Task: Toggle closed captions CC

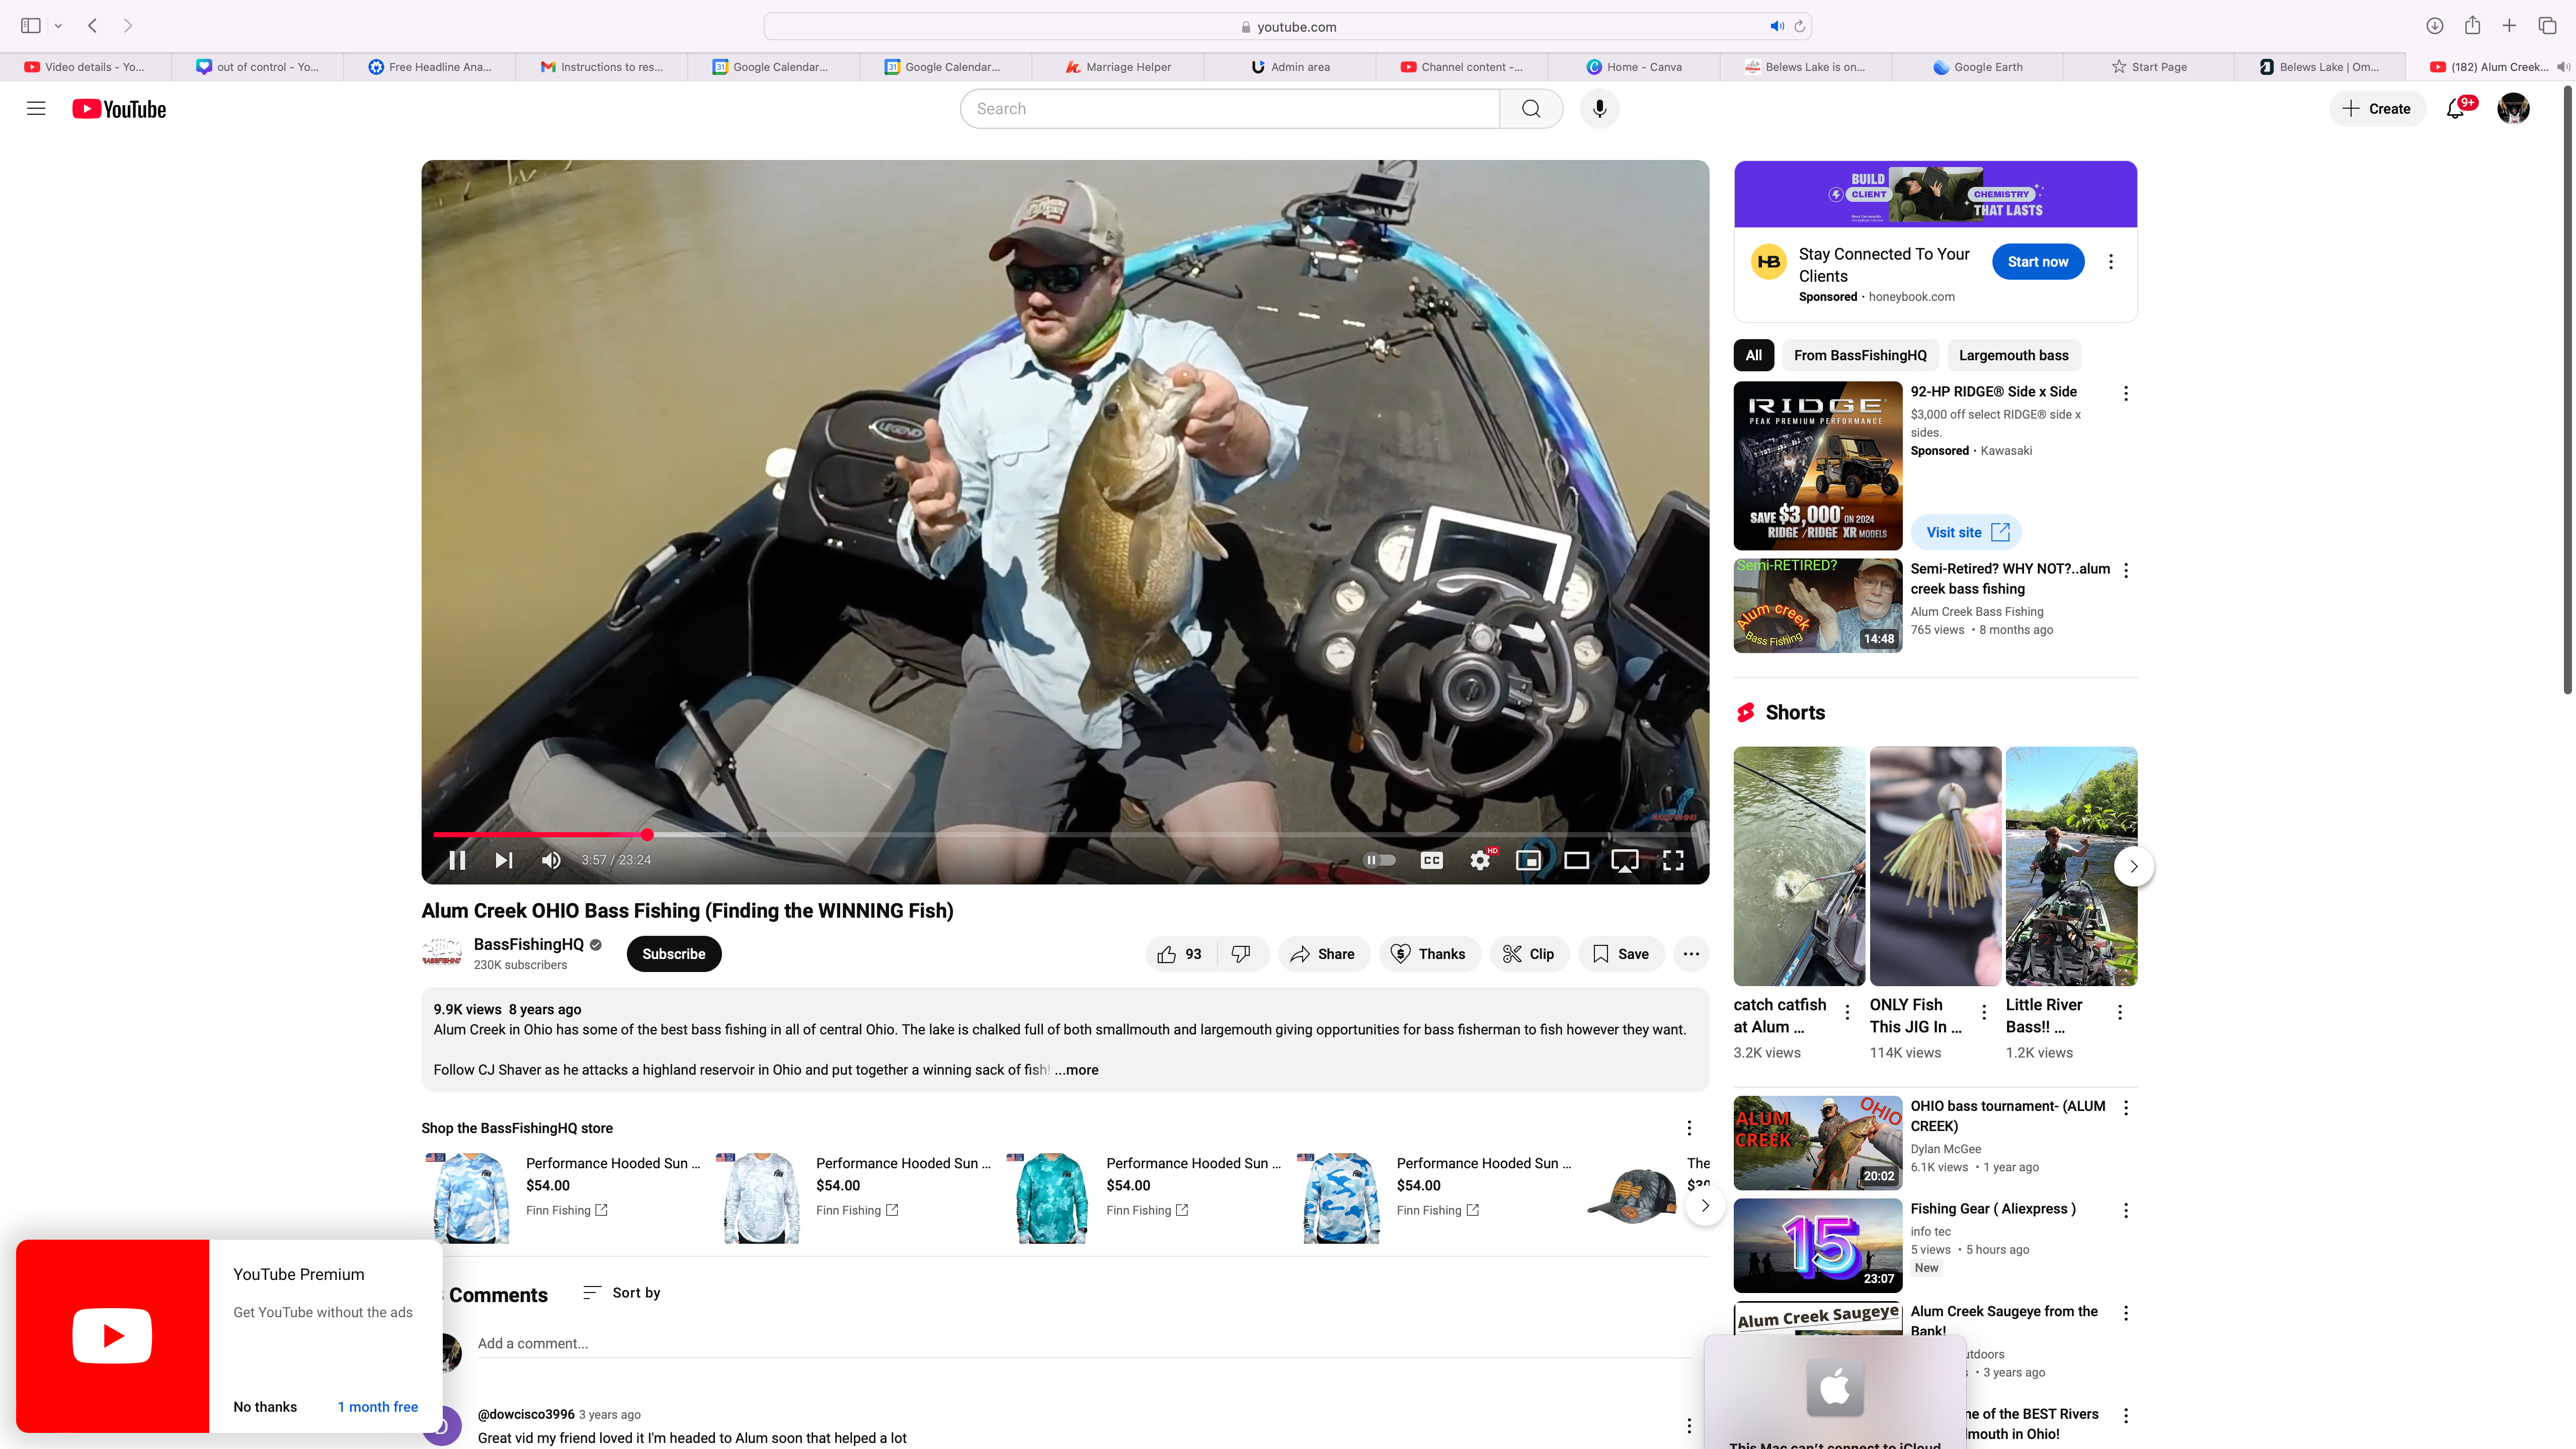Action: (1432, 860)
